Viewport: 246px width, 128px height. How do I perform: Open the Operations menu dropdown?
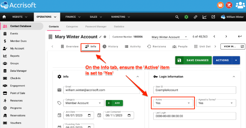point(47,17)
